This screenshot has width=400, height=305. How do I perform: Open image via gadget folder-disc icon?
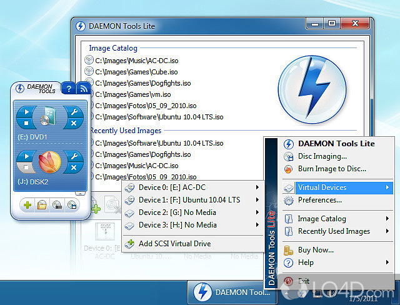(x=42, y=205)
